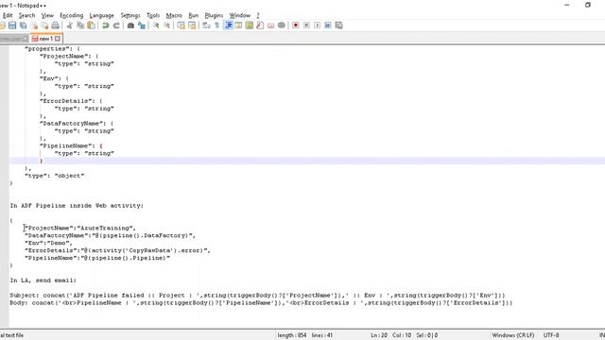The height and width of the screenshot is (340, 605).
Task: Click the "ErrorDetails" CopyRawData line
Action: click(117, 250)
